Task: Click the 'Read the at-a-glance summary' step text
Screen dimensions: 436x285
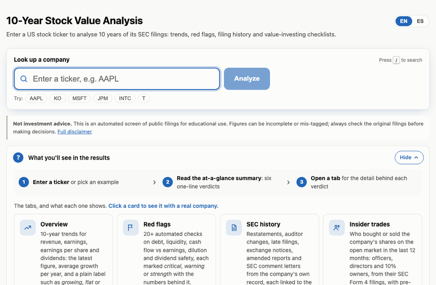Action: point(224,182)
